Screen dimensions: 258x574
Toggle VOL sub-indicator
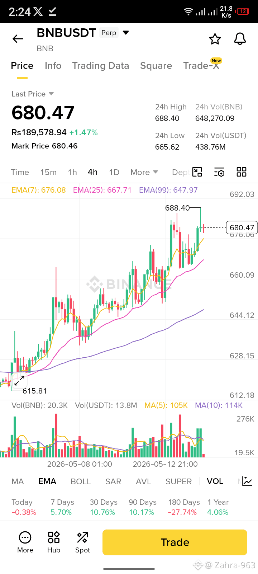coord(215,481)
